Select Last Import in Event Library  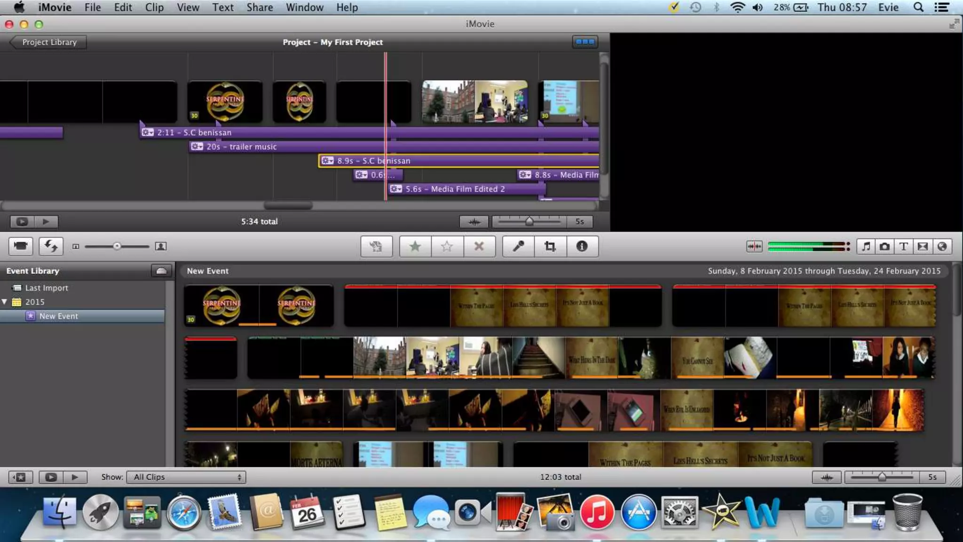47,287
